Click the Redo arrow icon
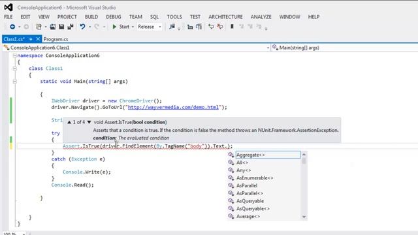Viewport: 418px width, 235px height. click(x=97, y=27)
